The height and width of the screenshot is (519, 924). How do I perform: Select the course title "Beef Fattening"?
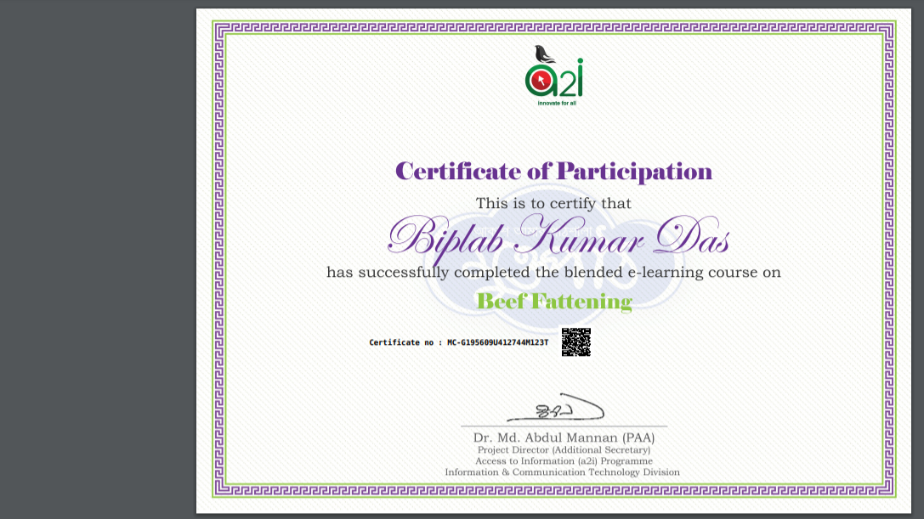[554, 301]
